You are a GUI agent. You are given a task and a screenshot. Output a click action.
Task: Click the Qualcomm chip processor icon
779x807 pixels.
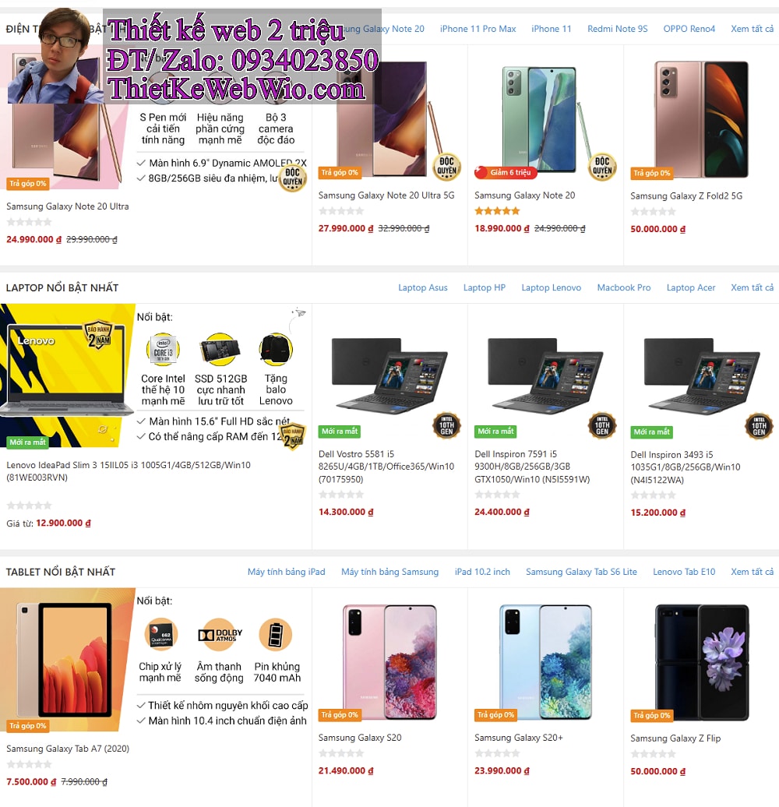pyautogui.click(x=161, y=635)
